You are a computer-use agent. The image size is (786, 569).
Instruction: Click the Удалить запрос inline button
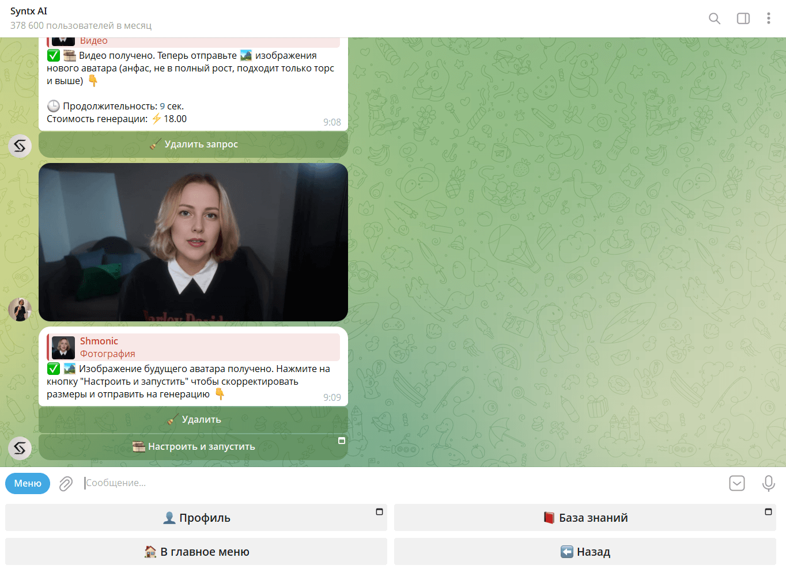(193, 145)
